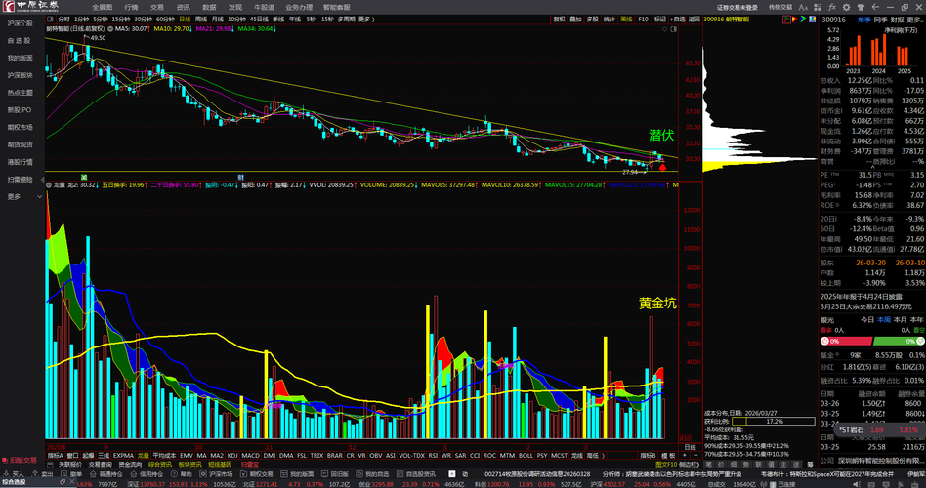Click the red 0% 看多 bar
This screenshot has width=926, height=488.
pyautogui.click(x=846, y=341)
